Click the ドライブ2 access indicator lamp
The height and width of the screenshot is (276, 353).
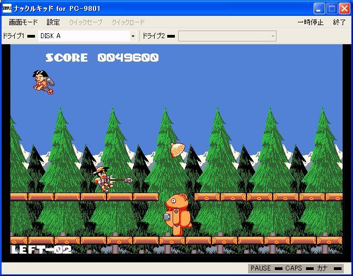171,36
